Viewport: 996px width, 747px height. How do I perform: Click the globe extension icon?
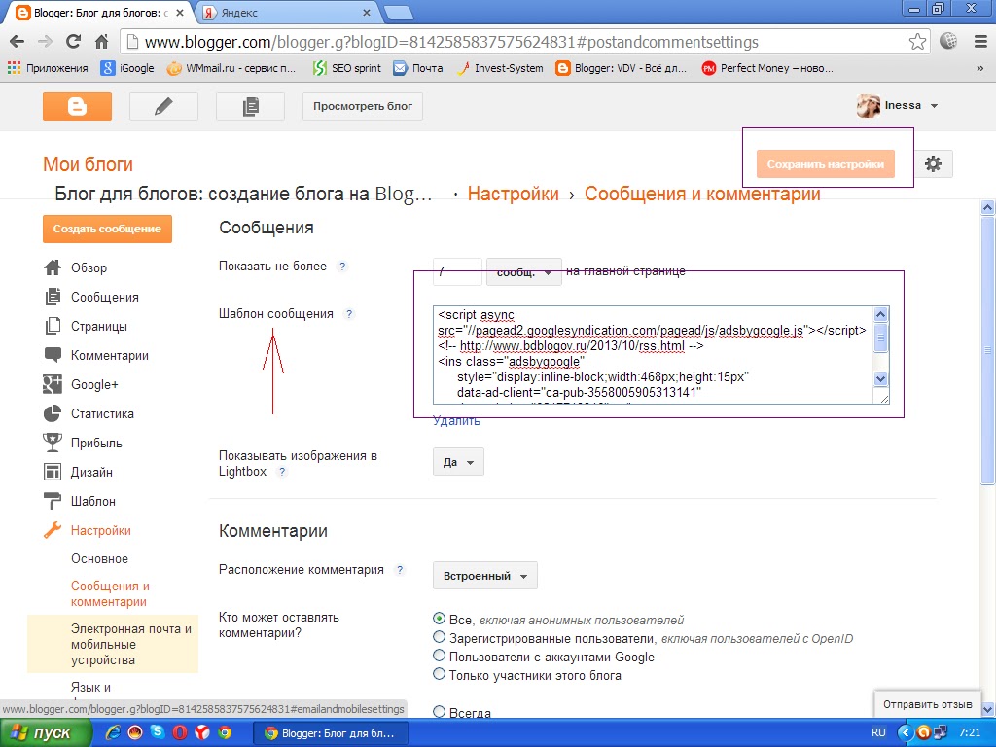click(948, 41)
